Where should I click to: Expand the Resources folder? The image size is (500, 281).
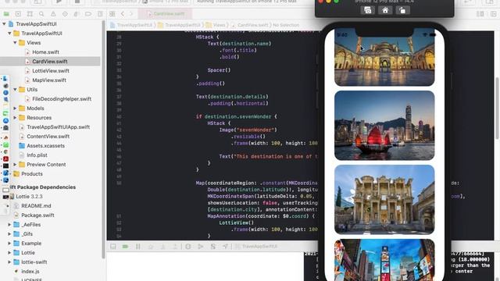pyautogui.click(x=15, y=118)
